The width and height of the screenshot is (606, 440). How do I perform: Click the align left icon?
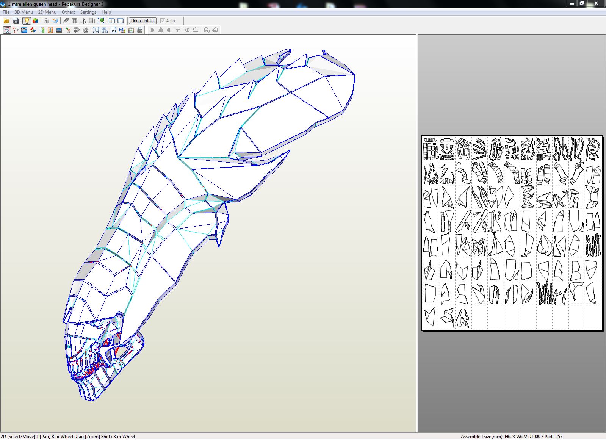(x=152, y=30)
